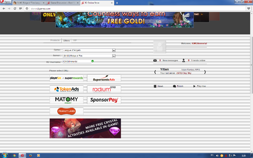
Task: Click the R2 Username input field
Action: click(77, 62)
